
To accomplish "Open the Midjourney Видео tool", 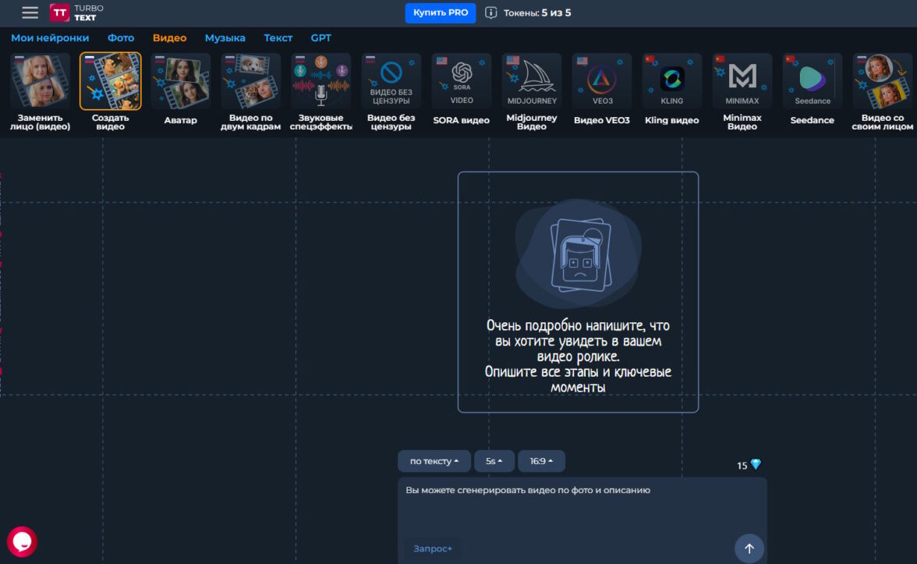I will pyautogui.click(x=532, y=90).
